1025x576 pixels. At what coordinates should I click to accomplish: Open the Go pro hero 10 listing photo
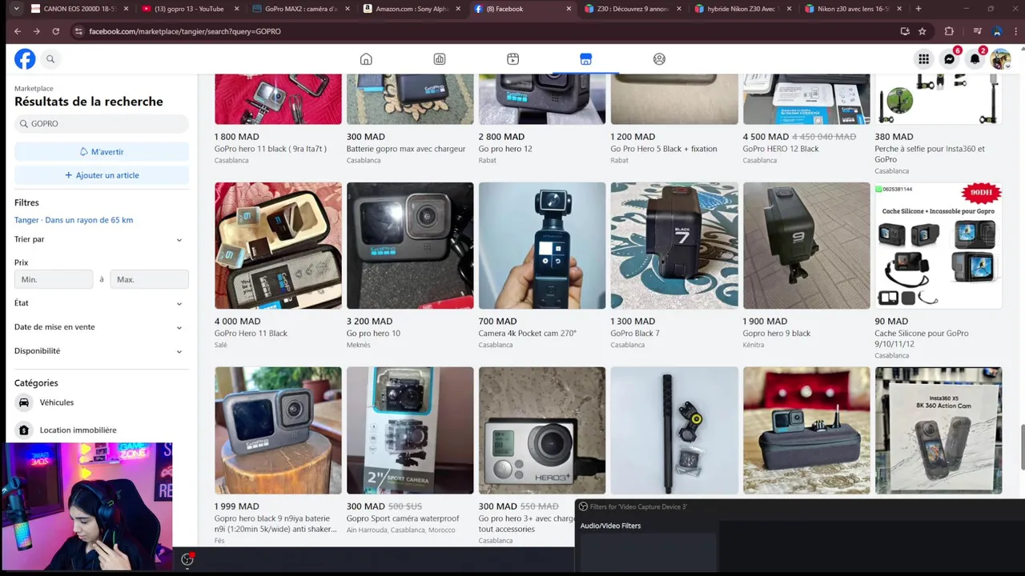[x=410, y=246]
